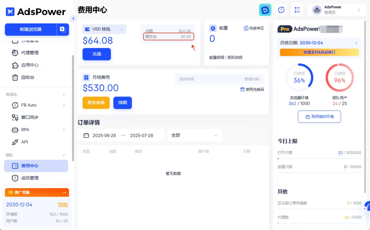Click the FB Auto icon

point(15,105)
